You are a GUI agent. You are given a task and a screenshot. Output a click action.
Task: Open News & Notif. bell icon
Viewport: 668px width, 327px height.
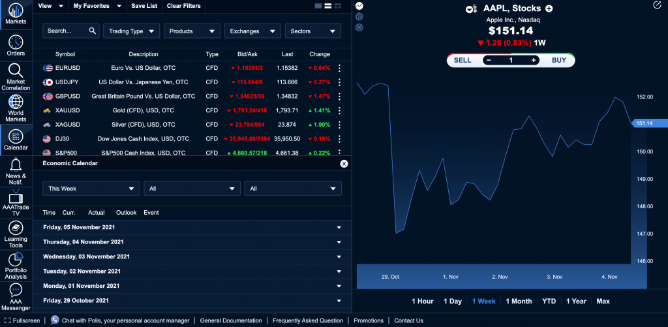tap(16, 164)
